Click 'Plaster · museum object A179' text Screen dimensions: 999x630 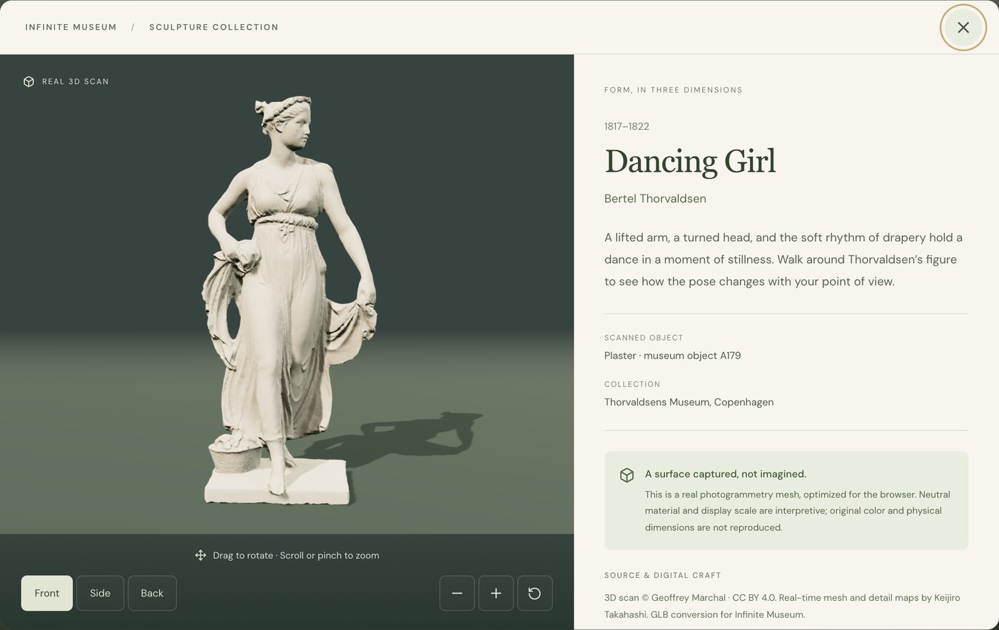click(x=672, y=356)
